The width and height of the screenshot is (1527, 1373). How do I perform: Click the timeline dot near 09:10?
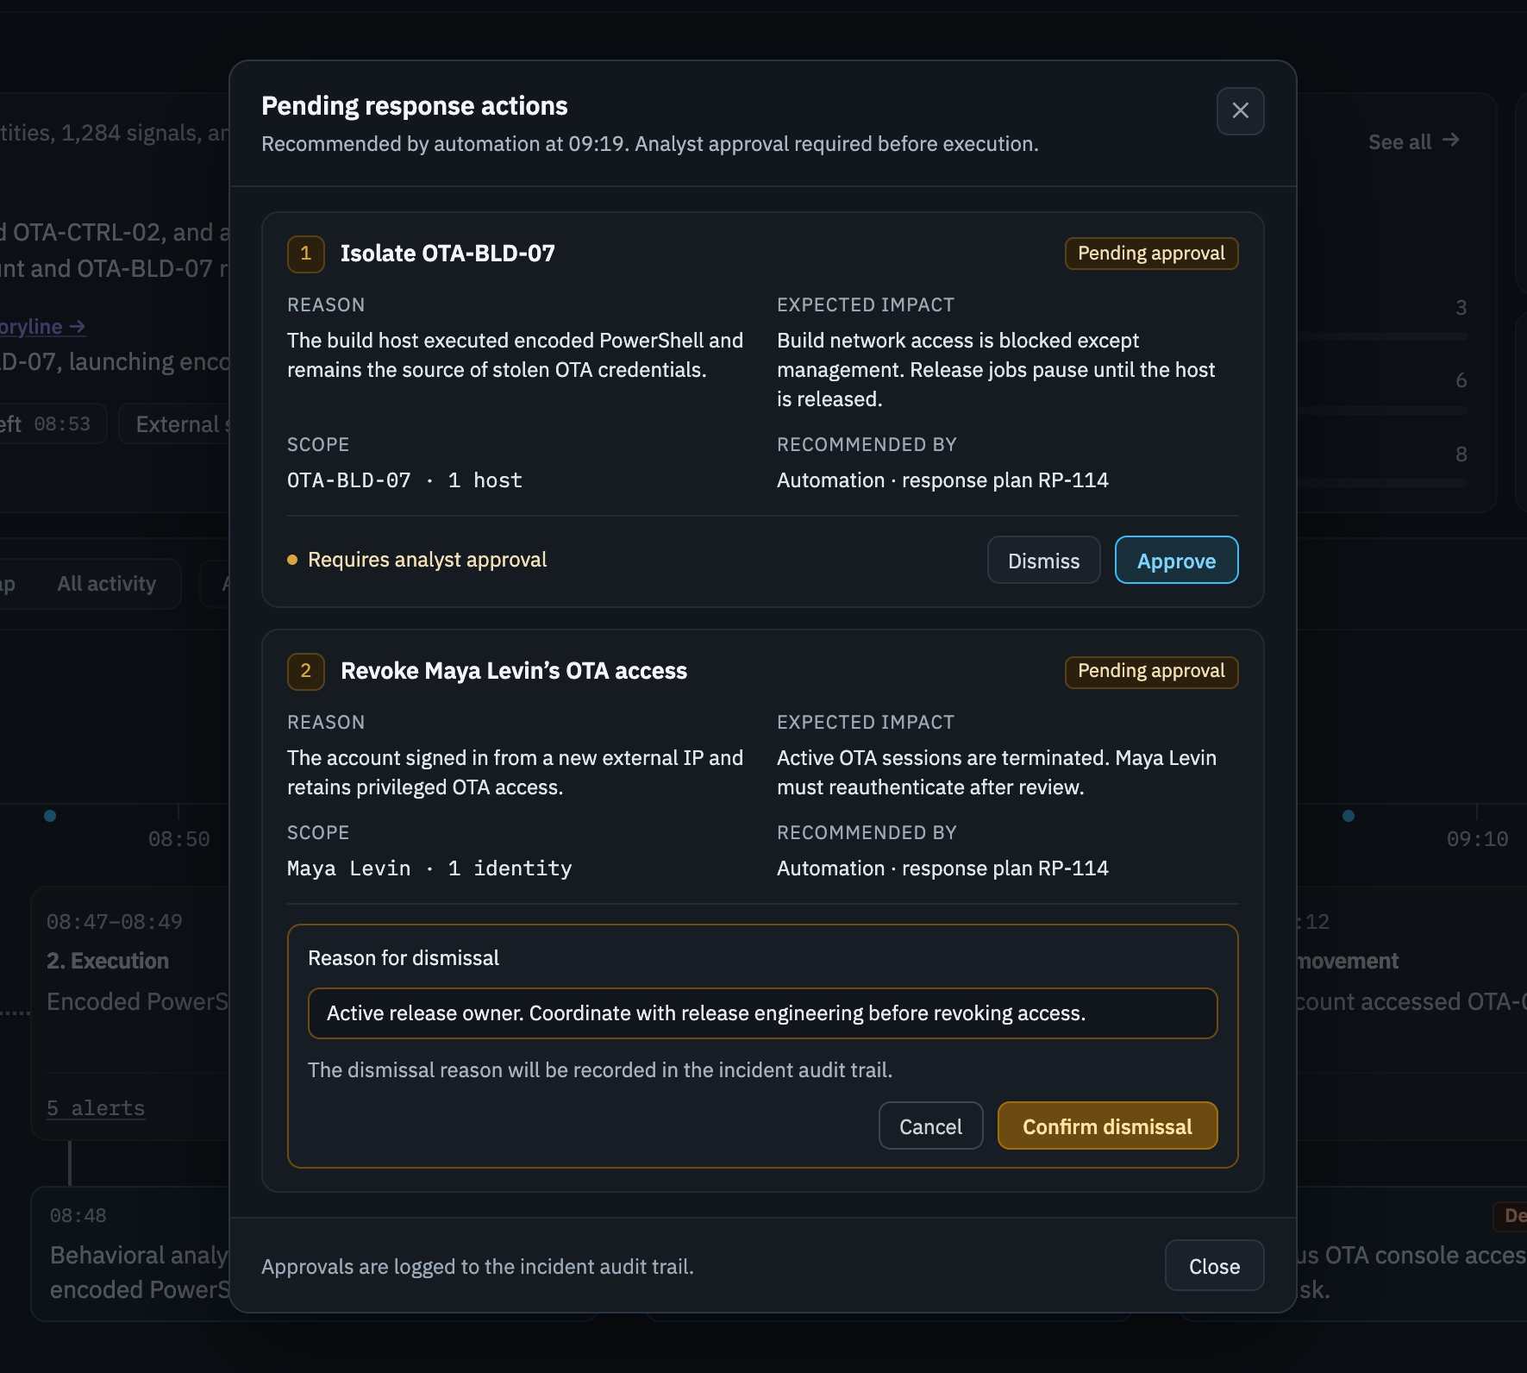click(1349, 816)
